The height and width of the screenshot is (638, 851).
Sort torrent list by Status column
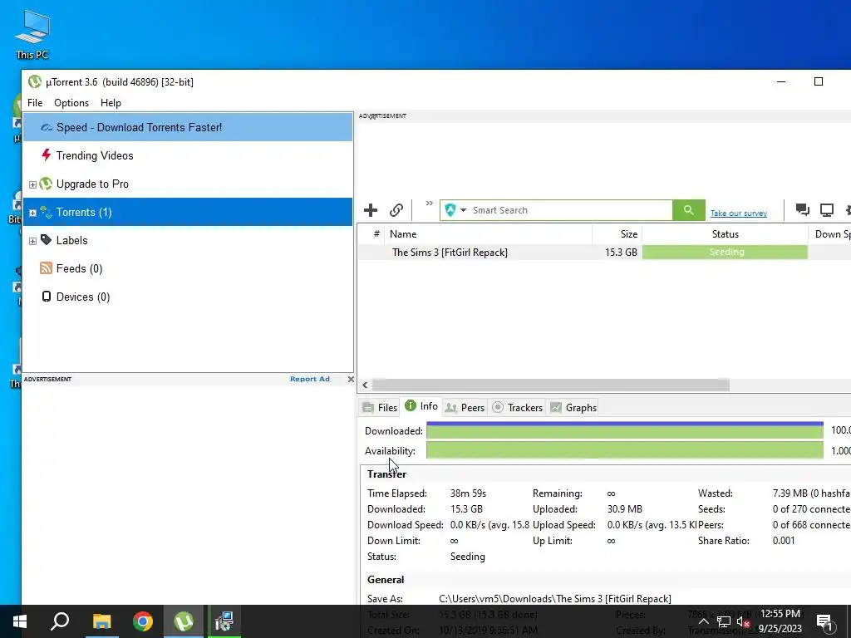(x=725, y=233)
